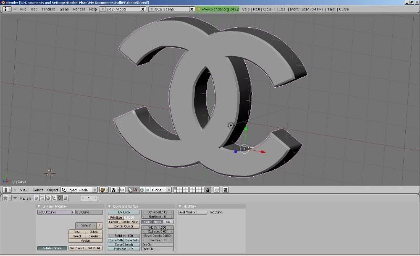Collapse buttons window header triangle

15,198
